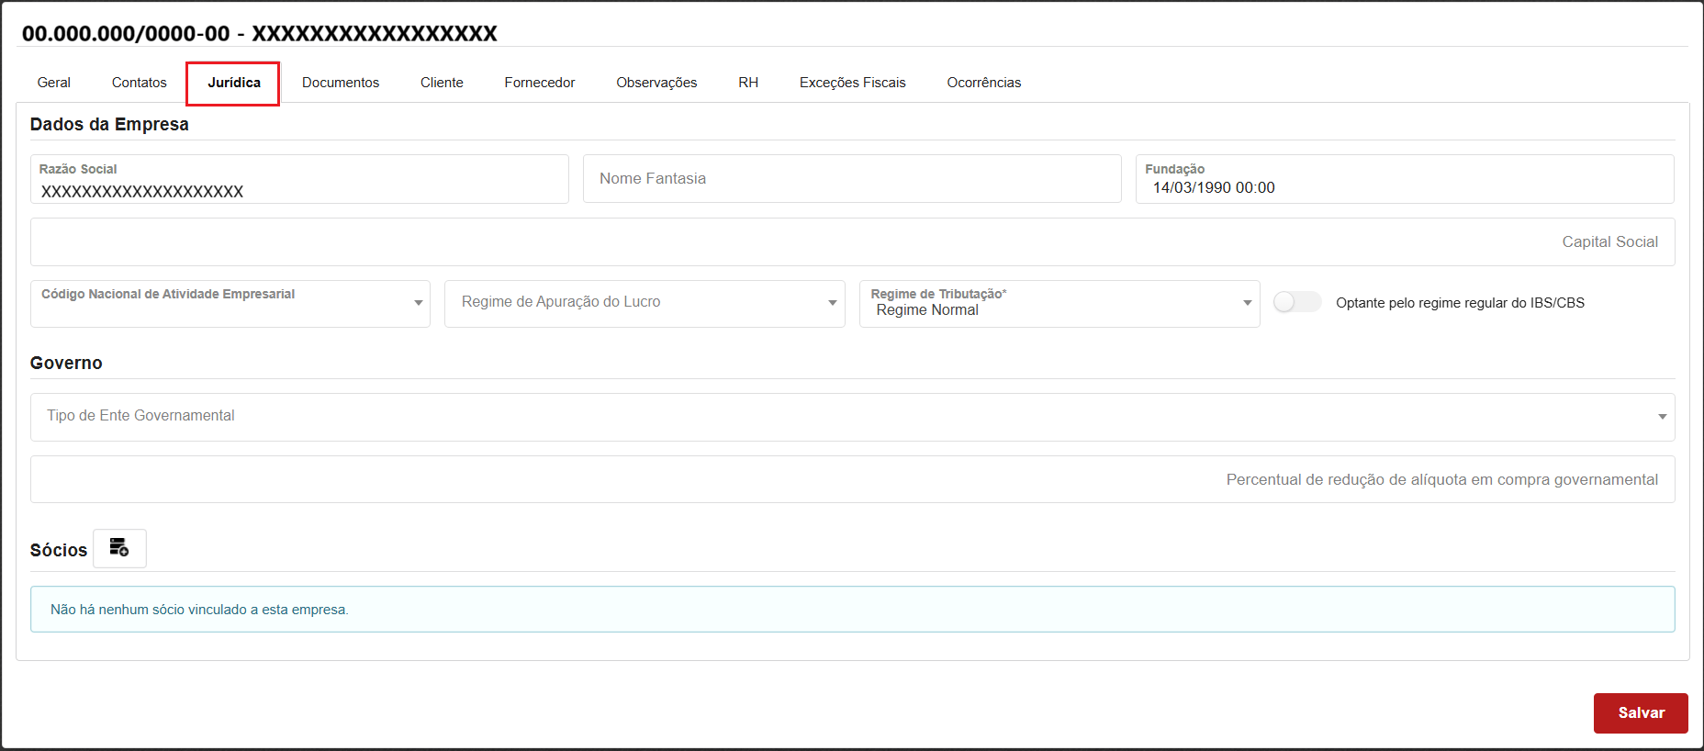The width and height of the screenshot is (1704, 751).
Task: Click the Capital Social input field
Action: [852, 242]
